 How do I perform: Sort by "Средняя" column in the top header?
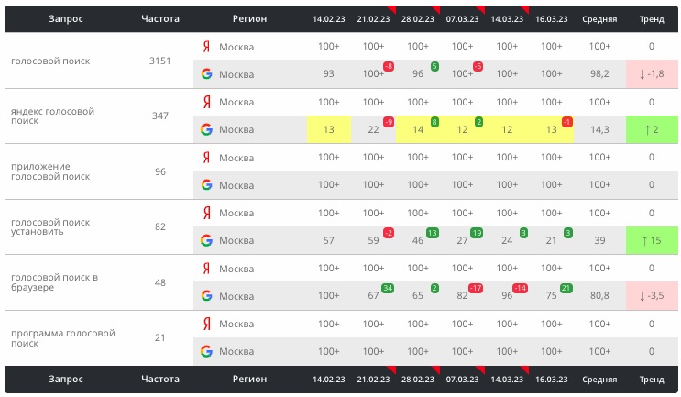click(599, 19)
